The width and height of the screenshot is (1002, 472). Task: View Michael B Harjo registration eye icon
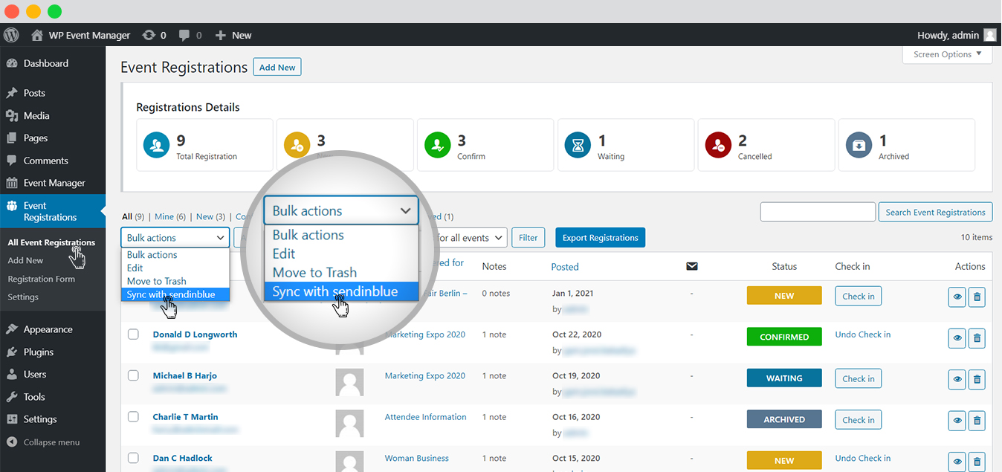[x=957, y=380]
